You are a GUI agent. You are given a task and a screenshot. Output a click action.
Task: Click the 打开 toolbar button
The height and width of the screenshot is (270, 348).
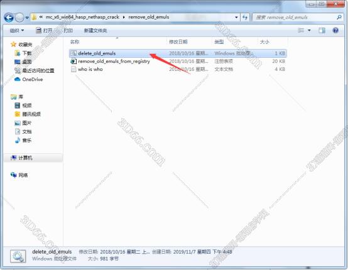(x=44, y=30)
